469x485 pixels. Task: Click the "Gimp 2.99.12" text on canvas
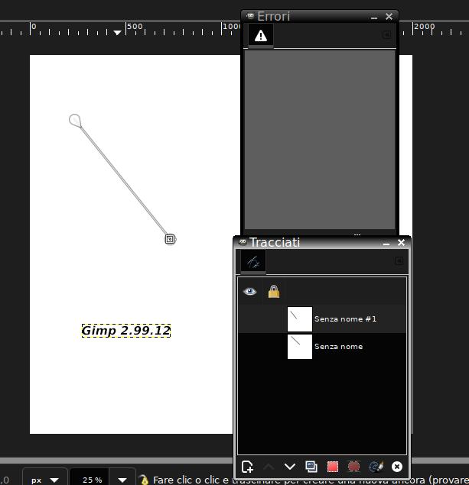[x=125, y=331]
